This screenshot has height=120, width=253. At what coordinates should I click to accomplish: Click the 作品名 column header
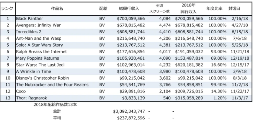click(x=57, y=8)
